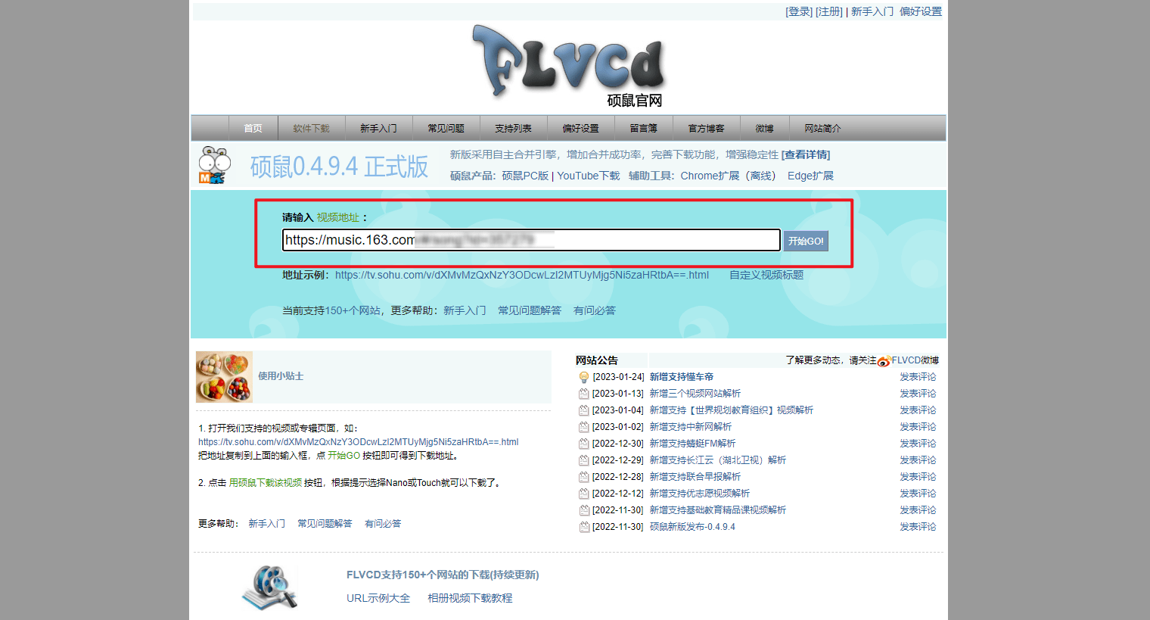Open announcement 硕鼠新版发布-0.4.9.4
1150x620 pixels.
(x=692, y=527)
